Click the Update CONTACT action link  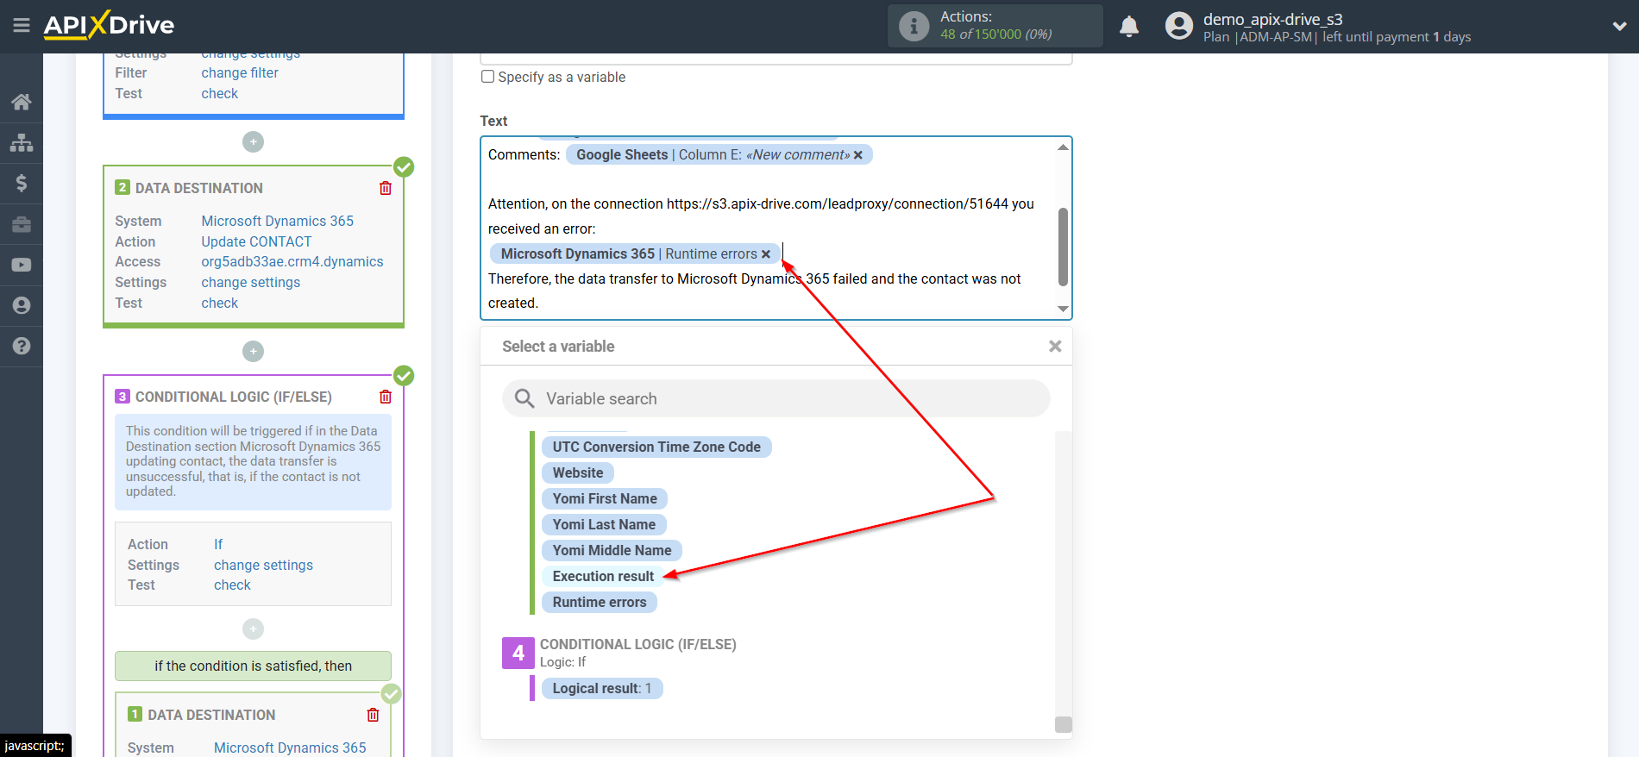[256, 242]
